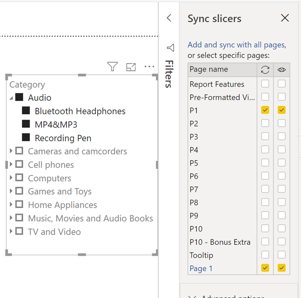Viewport: 301px width, 298px height.
Task: Click the Add and sync with all pages link
Action: [x=236, y=45]
